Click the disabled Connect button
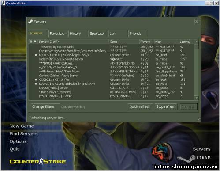220x171 pixels. (x=189, y=106)
